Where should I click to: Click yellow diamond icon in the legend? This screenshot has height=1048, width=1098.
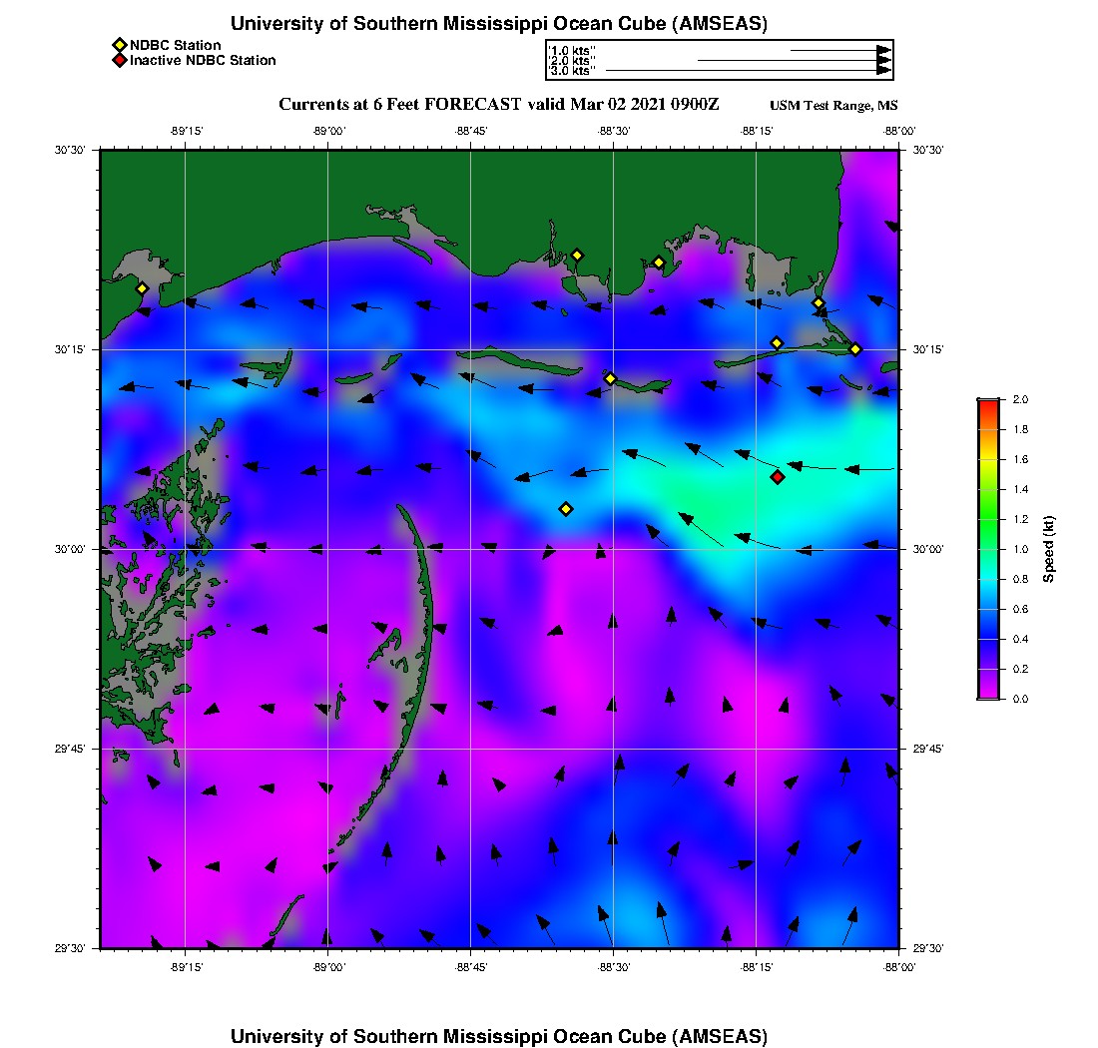pos(119,45)
